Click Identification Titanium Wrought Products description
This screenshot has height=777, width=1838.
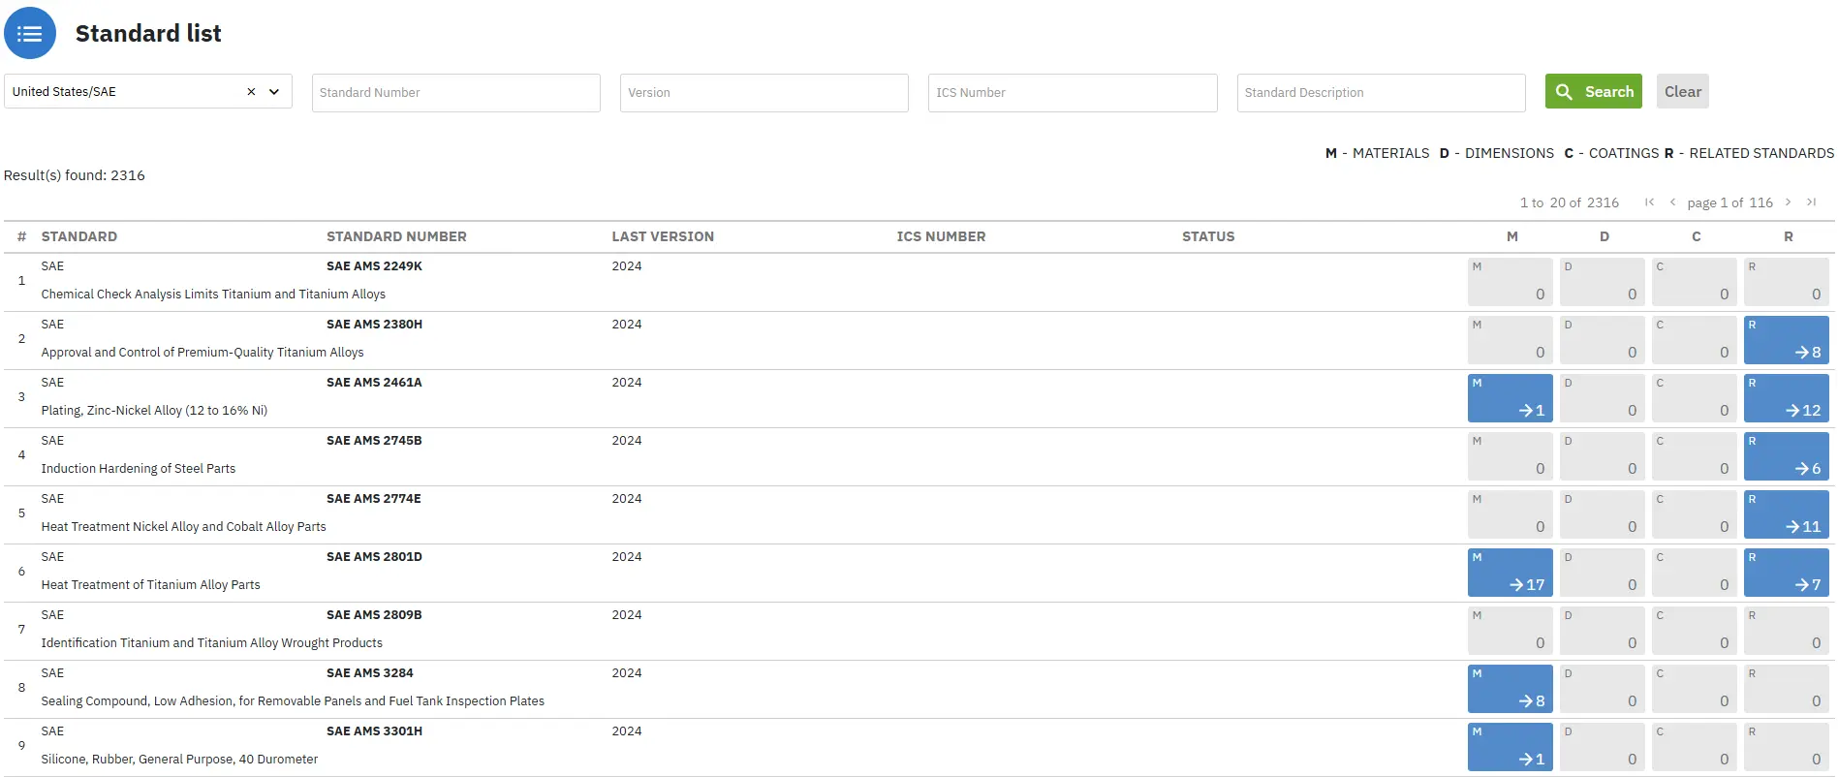(211, 643)
